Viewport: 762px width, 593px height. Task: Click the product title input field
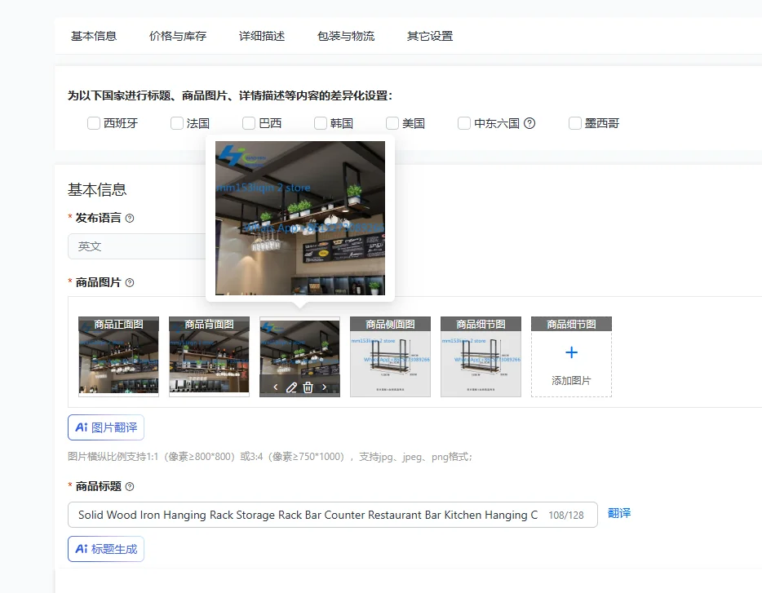coord(332,515)
